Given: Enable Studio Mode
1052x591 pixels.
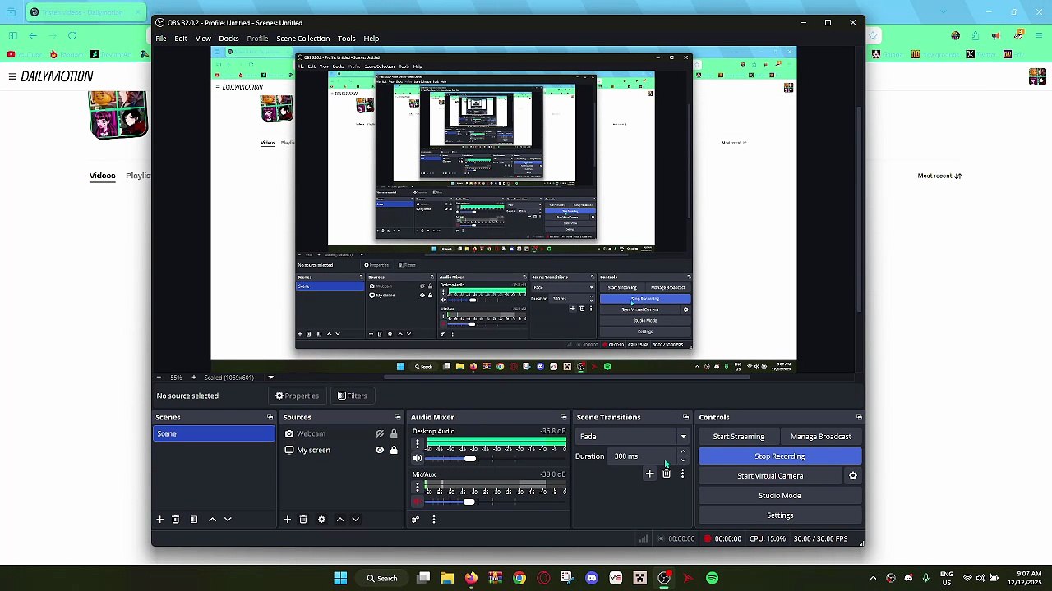Looking at the screenshot, I should pos(780,496).
